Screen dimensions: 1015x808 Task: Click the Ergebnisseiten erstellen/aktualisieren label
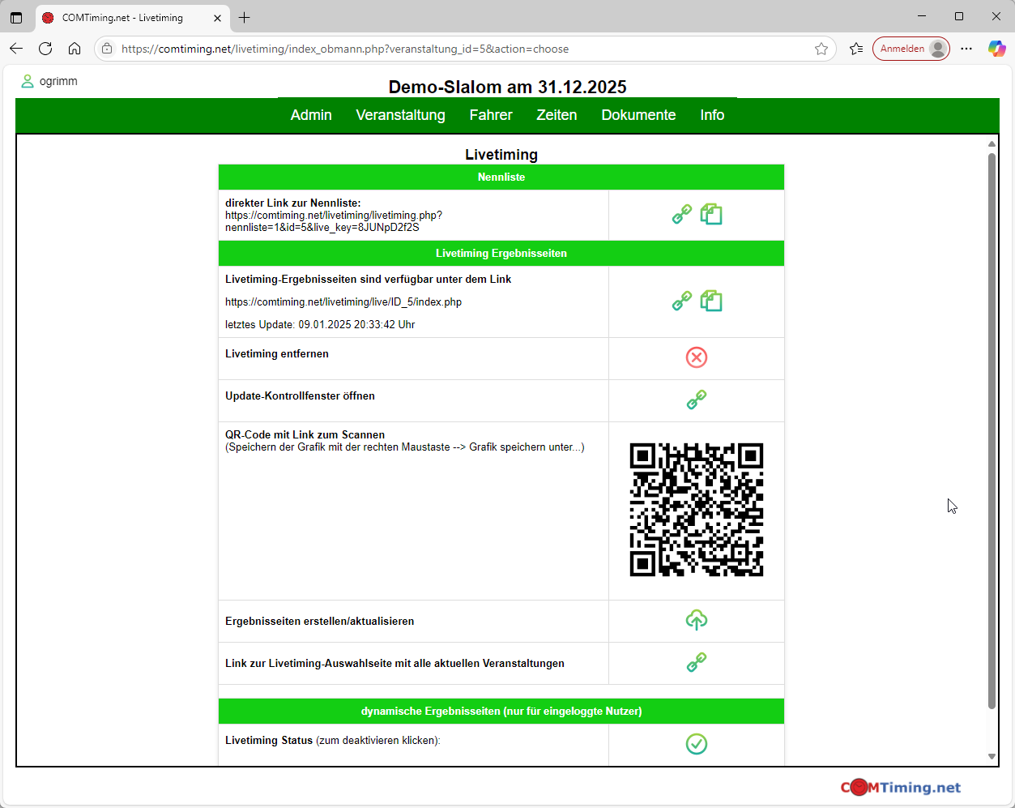pos(319,621)
